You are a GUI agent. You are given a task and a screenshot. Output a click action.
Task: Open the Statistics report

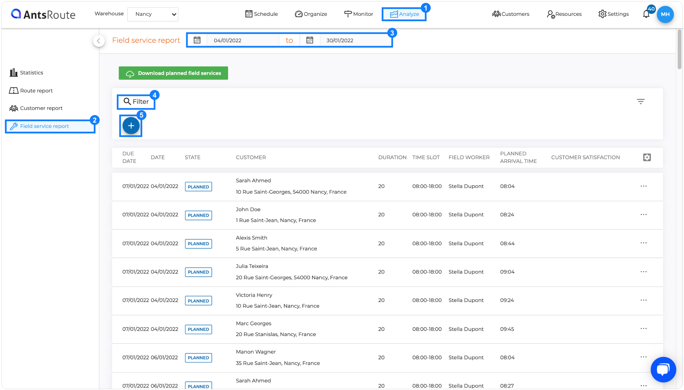[x=26, y=73]
